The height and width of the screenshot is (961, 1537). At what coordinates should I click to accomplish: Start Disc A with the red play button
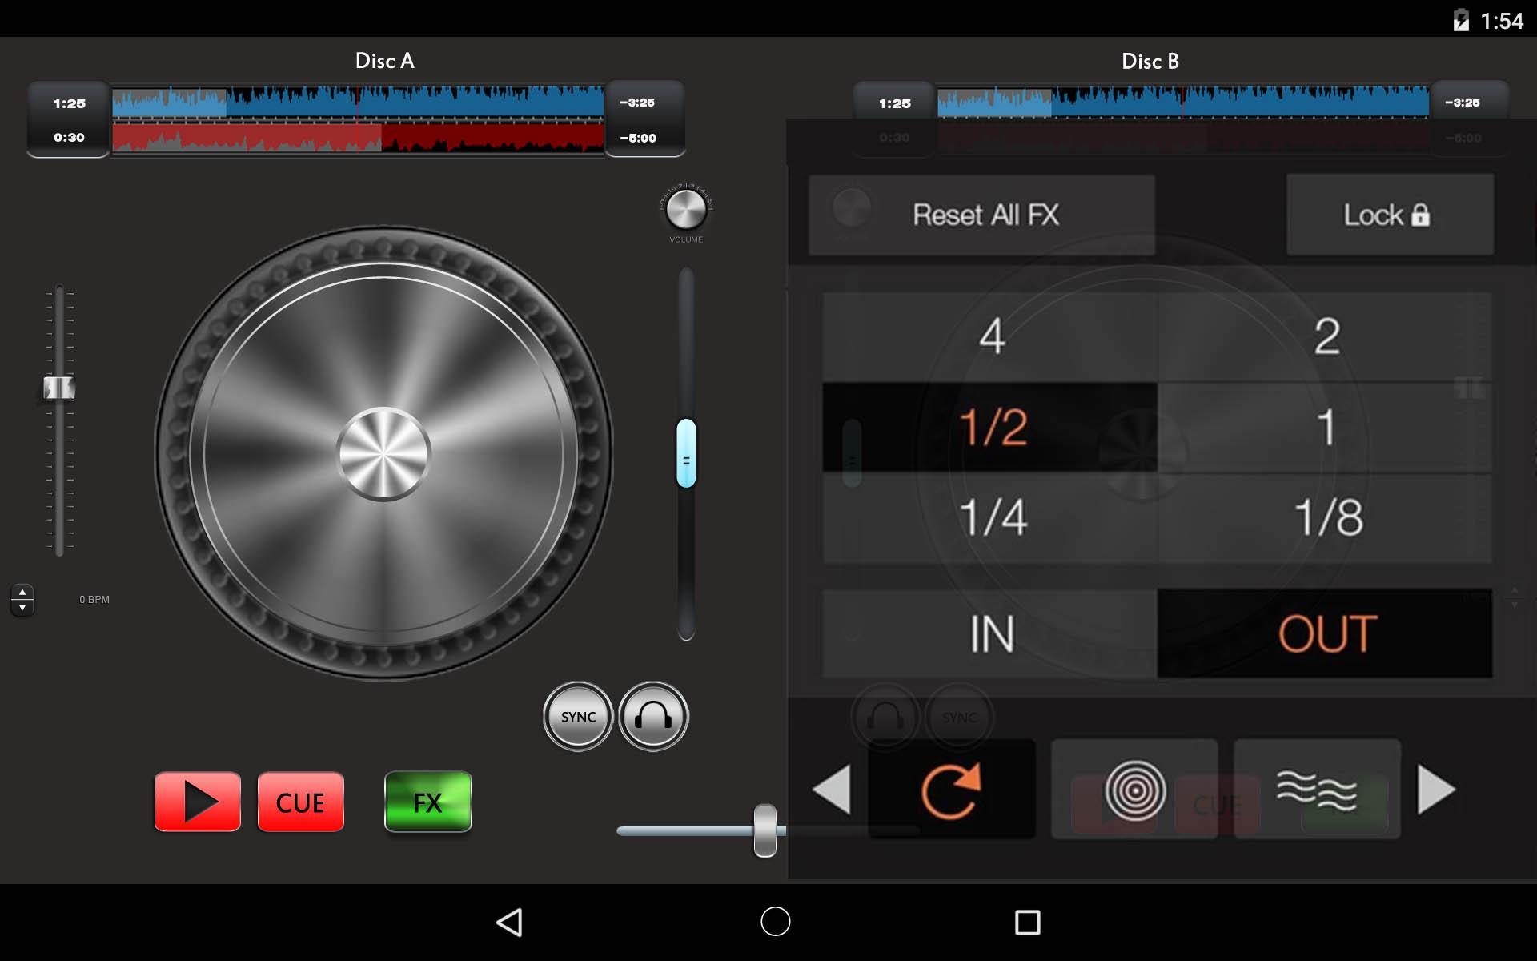tap(197, 802)
